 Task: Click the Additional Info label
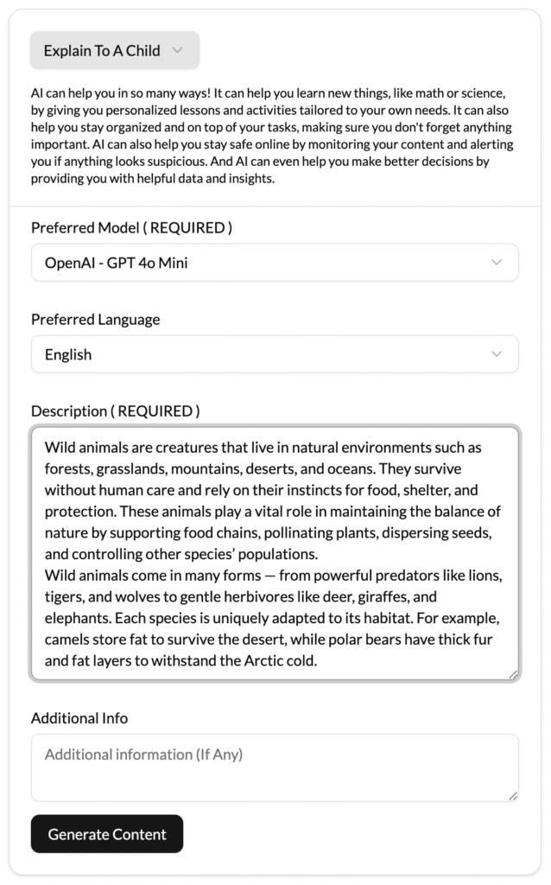coord(79,718)
